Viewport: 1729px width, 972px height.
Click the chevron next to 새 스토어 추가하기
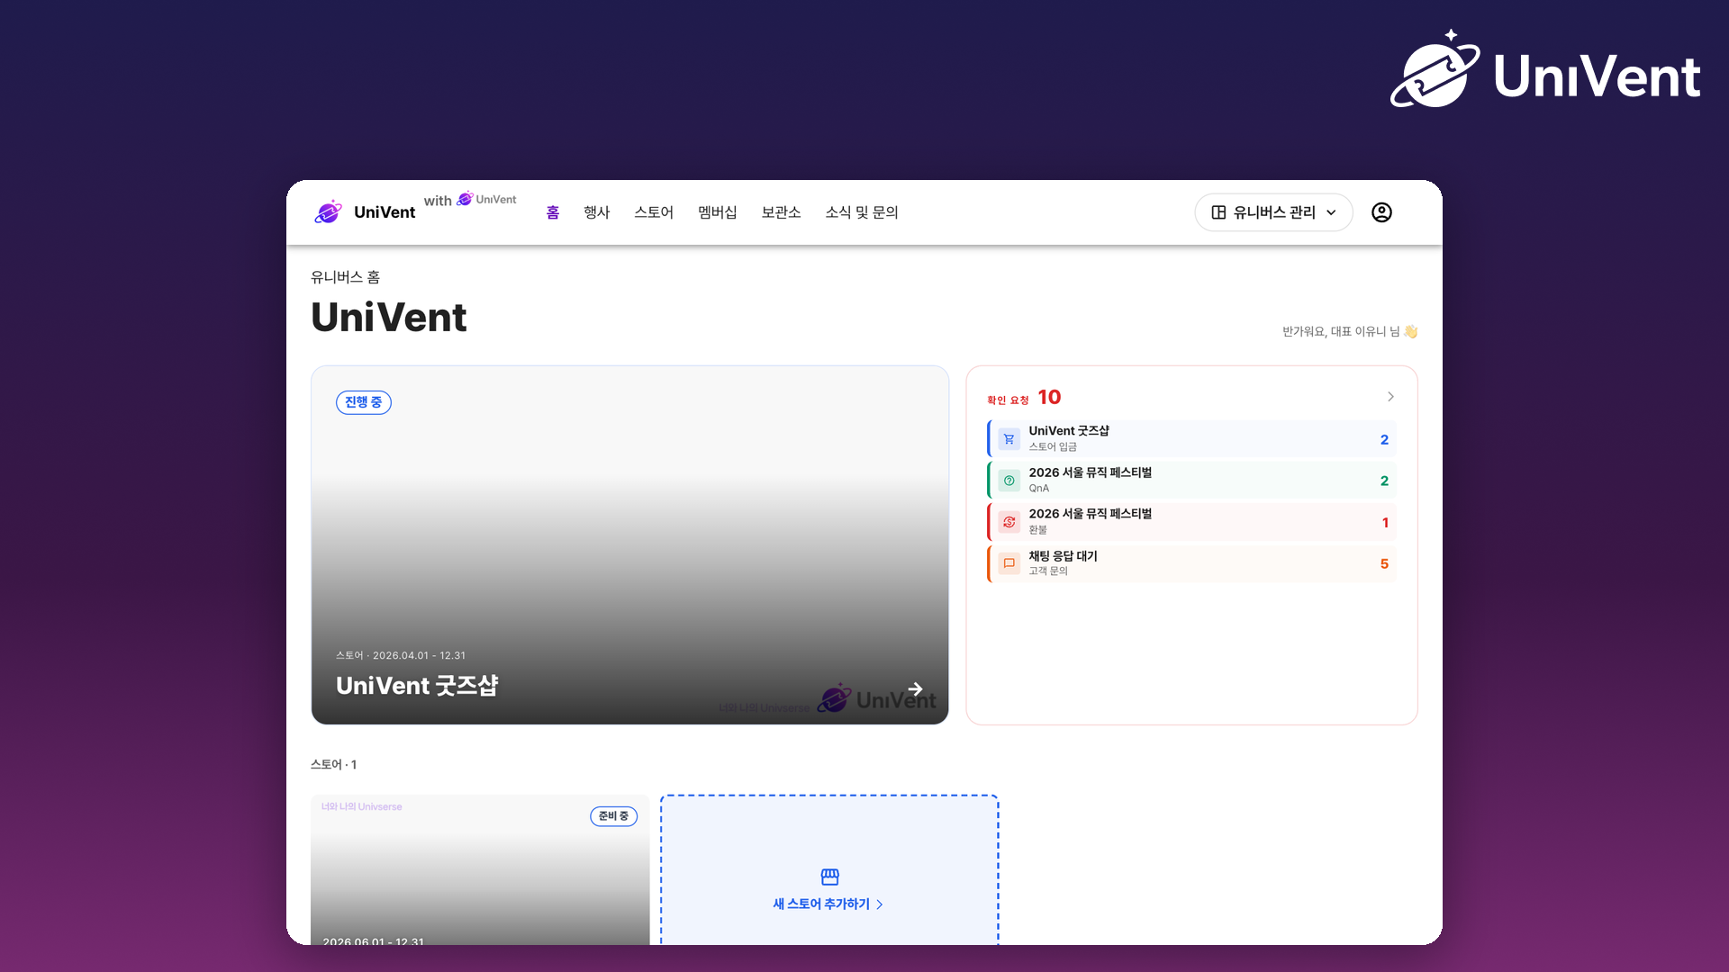pos(880,904)
